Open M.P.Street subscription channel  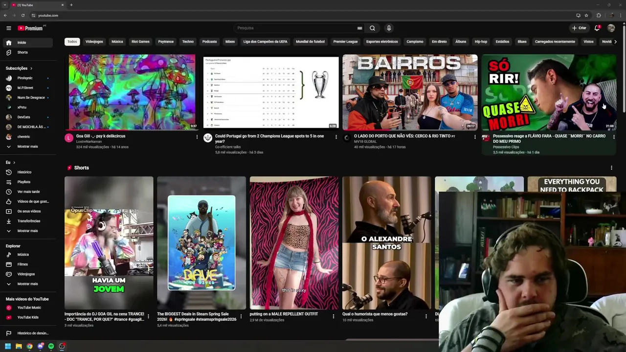pos(27,88)
